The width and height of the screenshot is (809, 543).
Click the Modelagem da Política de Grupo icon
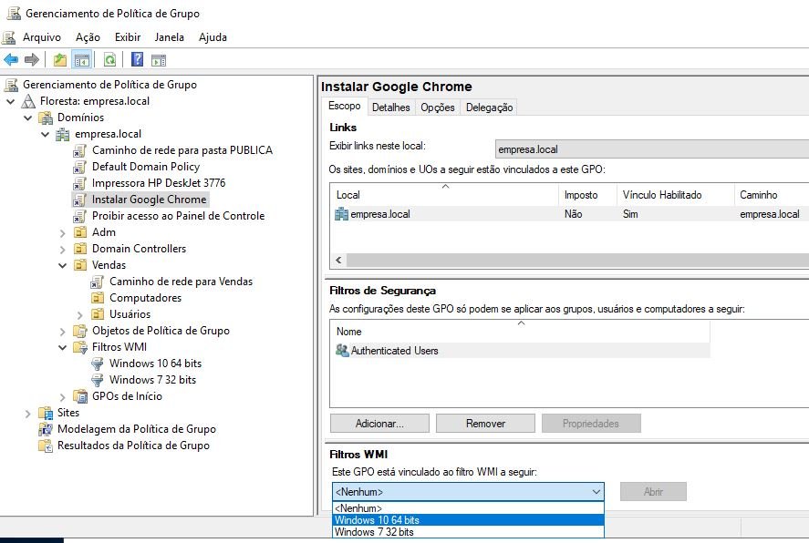pyautogui.click(x=46, y=429)
